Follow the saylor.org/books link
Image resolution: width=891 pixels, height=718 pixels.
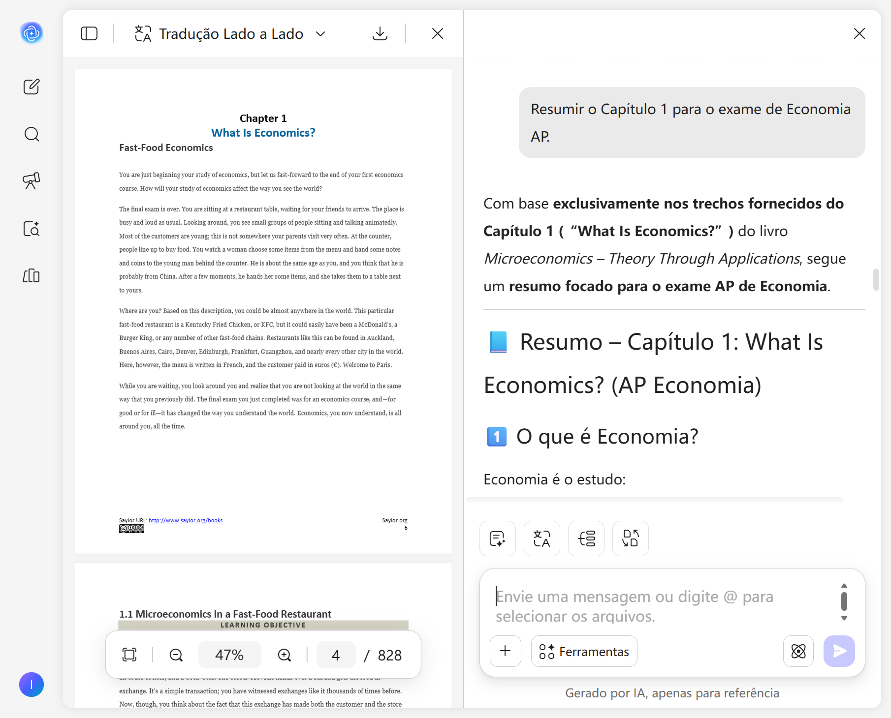[186, 520]
